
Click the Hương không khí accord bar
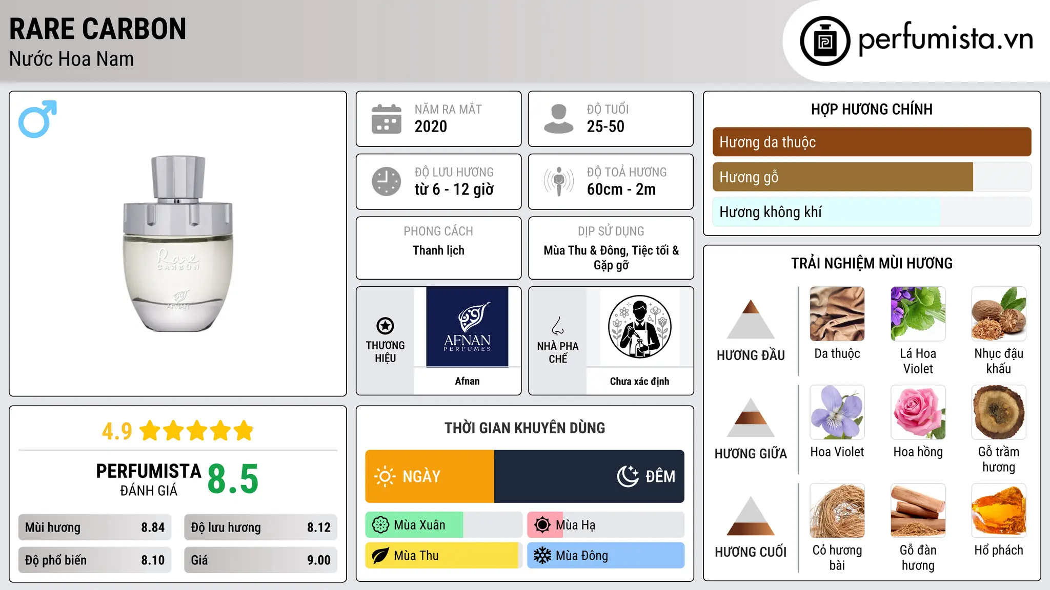click(x=872, y=212)
